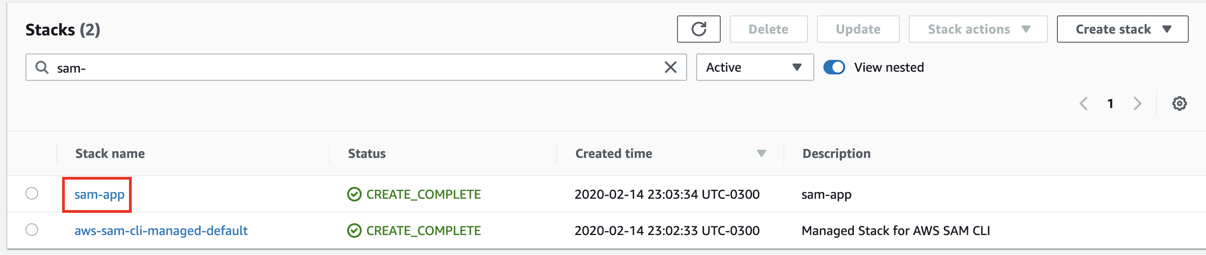Click sam-app success status icon
The image size is (1206, 255).
[354, 194]
